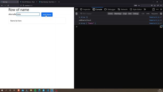Click the zoom level 130% indicator in URL bar
Image resolution: width=163 pixels, height=92 pixels.
pyautogui.click(x=135, y=5)
